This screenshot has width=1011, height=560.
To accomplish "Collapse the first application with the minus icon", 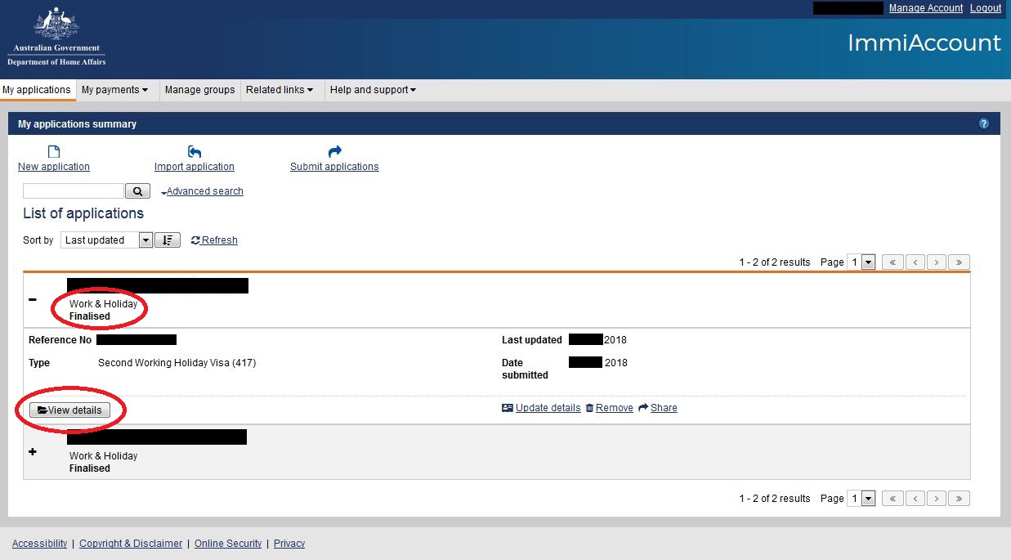I will pos(33,299).
